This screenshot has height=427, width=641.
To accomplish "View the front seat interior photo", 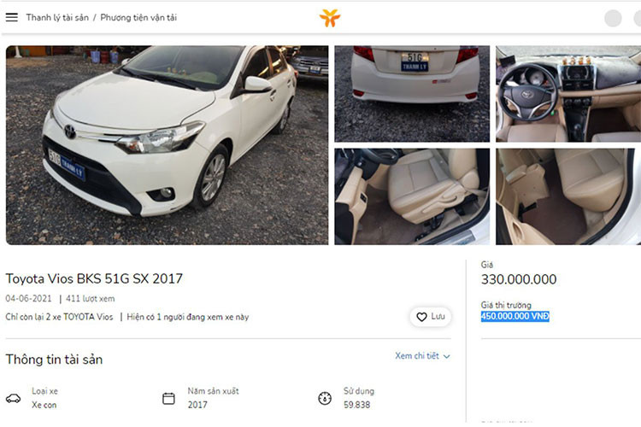I will tap(412, 196).
